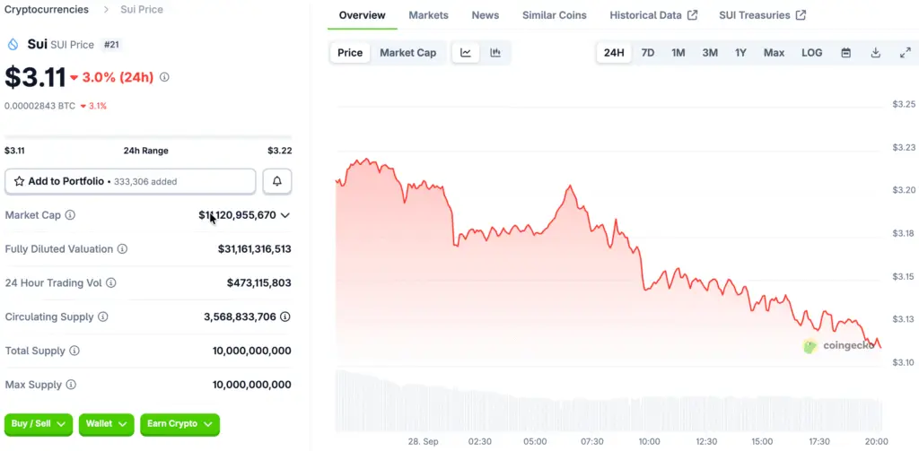This screenshot has height=451, width=919.
Task: Toggle LOG scale on chart
Action: click(811, 53)
